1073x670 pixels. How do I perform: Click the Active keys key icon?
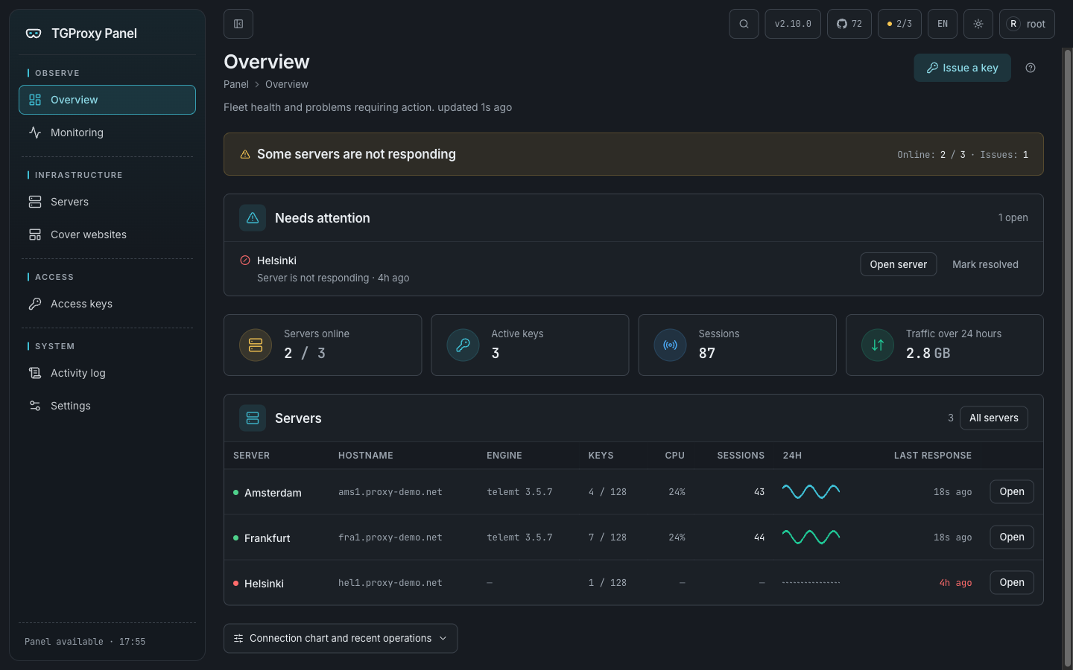(463, 345)
